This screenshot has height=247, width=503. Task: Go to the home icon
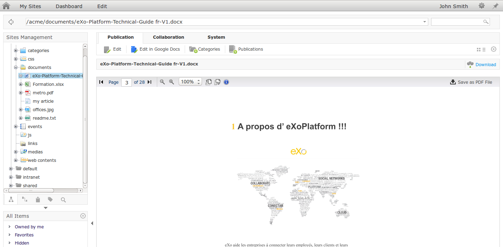6,6
